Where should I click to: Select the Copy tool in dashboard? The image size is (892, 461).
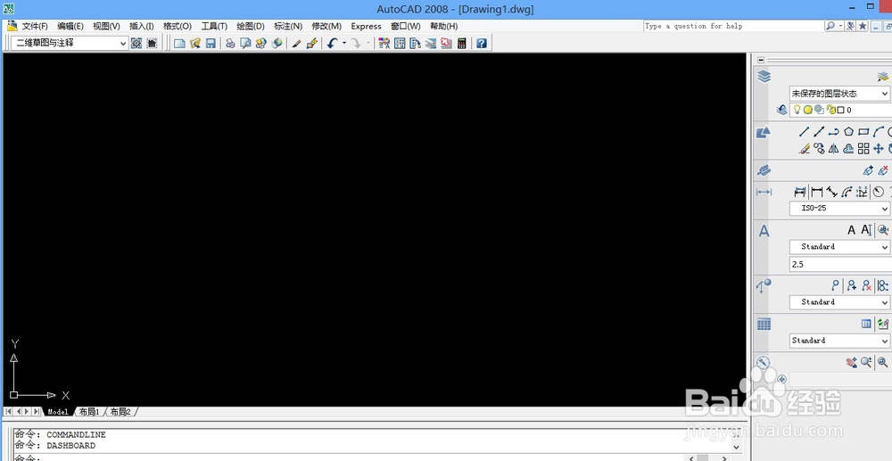pyautogui.click(x=819, y=149)
